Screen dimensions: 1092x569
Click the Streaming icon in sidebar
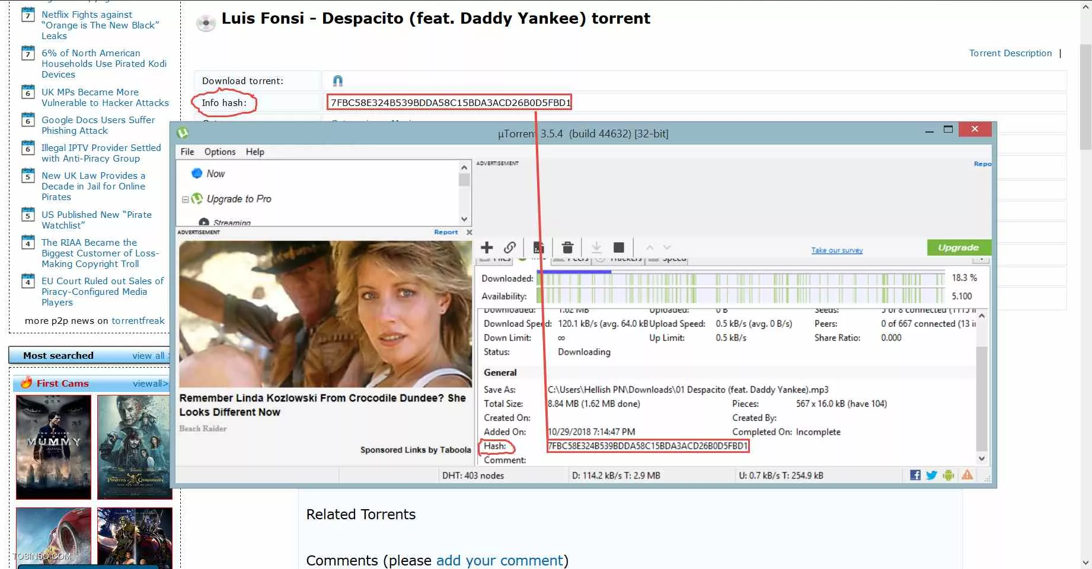(204, 223)
